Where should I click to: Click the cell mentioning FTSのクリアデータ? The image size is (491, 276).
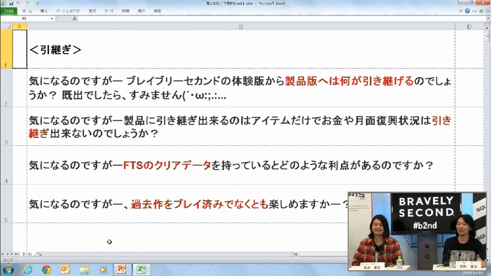coord(241,165)
